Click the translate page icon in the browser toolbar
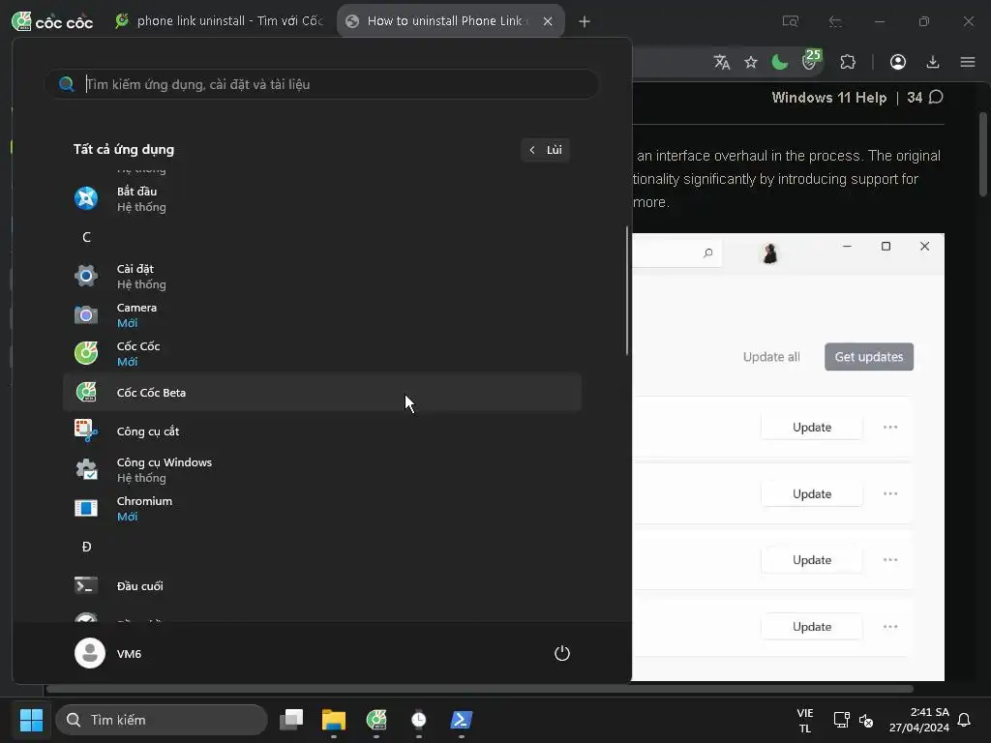This screenshot has height=743, width=991. tap(721, 62)
